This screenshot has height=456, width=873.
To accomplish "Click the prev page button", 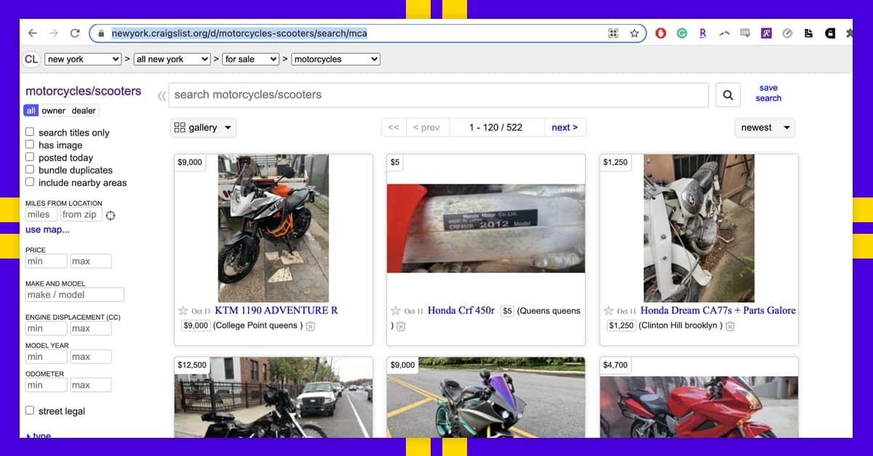I will tap(426, 128).
